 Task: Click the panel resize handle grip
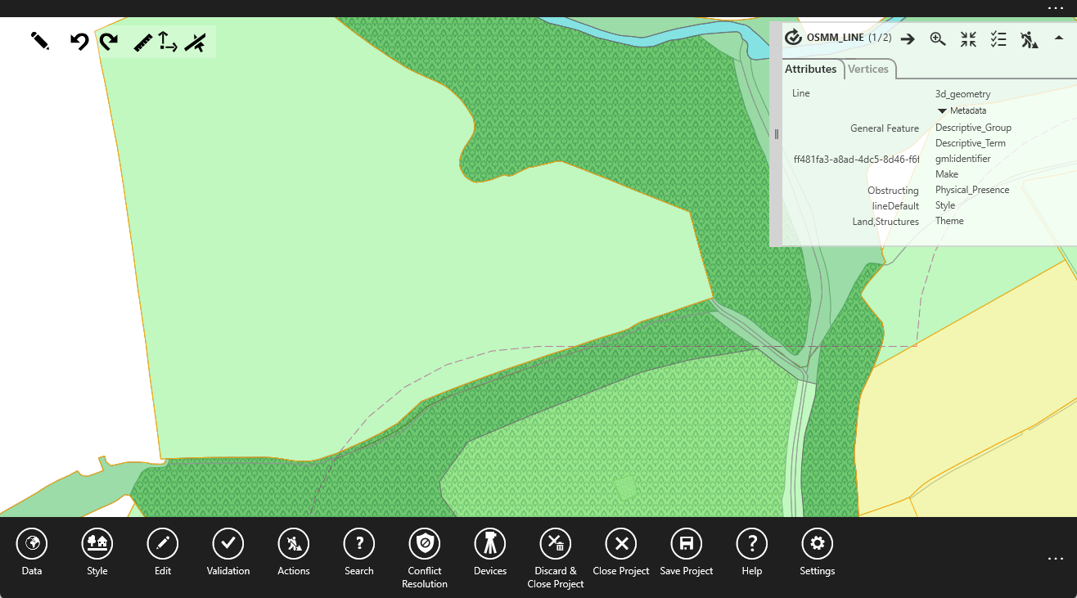776,134
